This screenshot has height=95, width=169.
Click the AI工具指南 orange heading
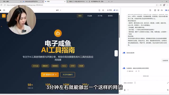pyautogui.click(x=58, y=50)
